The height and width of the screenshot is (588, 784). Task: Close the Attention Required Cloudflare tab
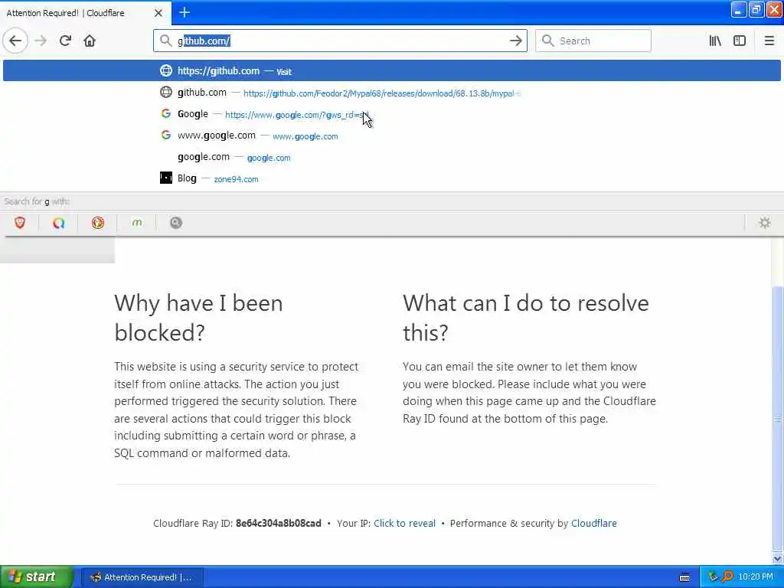point(158,13)
